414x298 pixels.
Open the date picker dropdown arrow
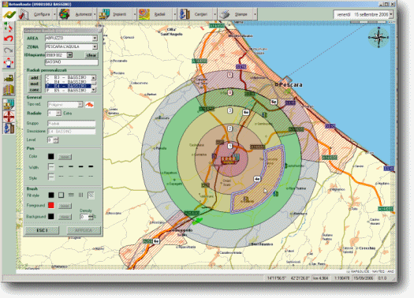pyautogui.click(x=391, y=14)
